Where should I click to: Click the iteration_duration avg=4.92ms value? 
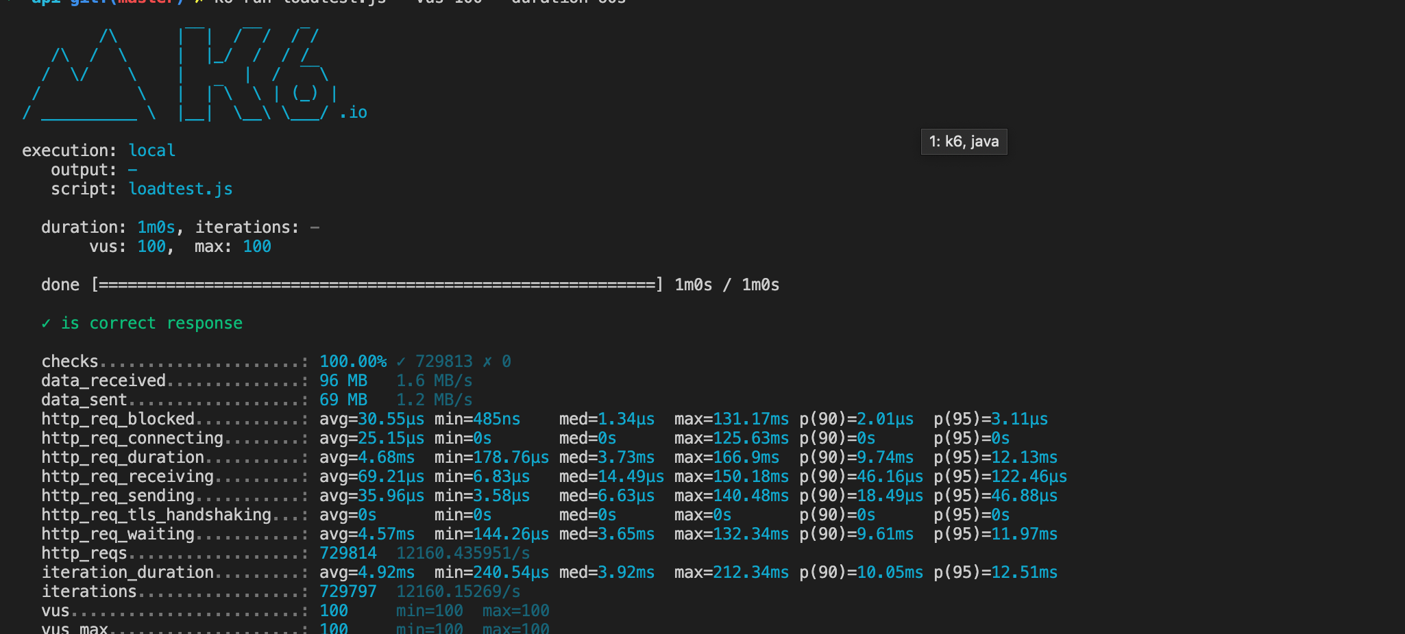367,572
